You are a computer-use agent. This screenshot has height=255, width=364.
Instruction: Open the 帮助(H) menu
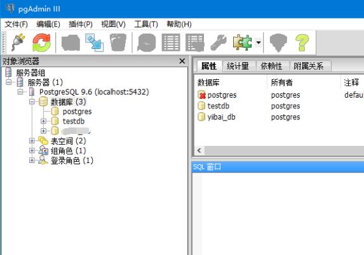click(x=179, y=24)
